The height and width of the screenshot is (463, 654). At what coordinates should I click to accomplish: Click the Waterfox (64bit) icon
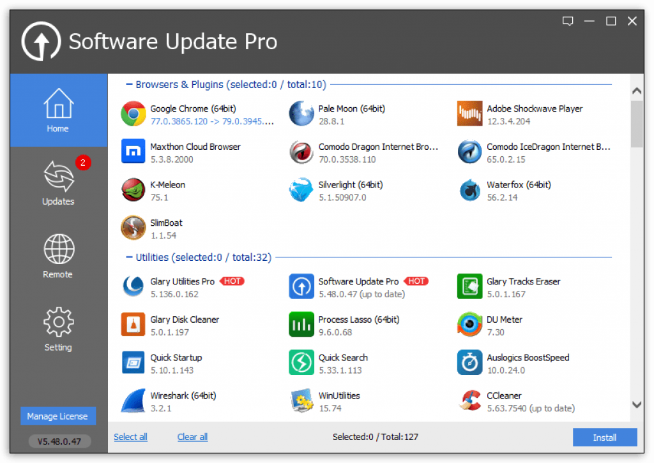pos(469,190)
